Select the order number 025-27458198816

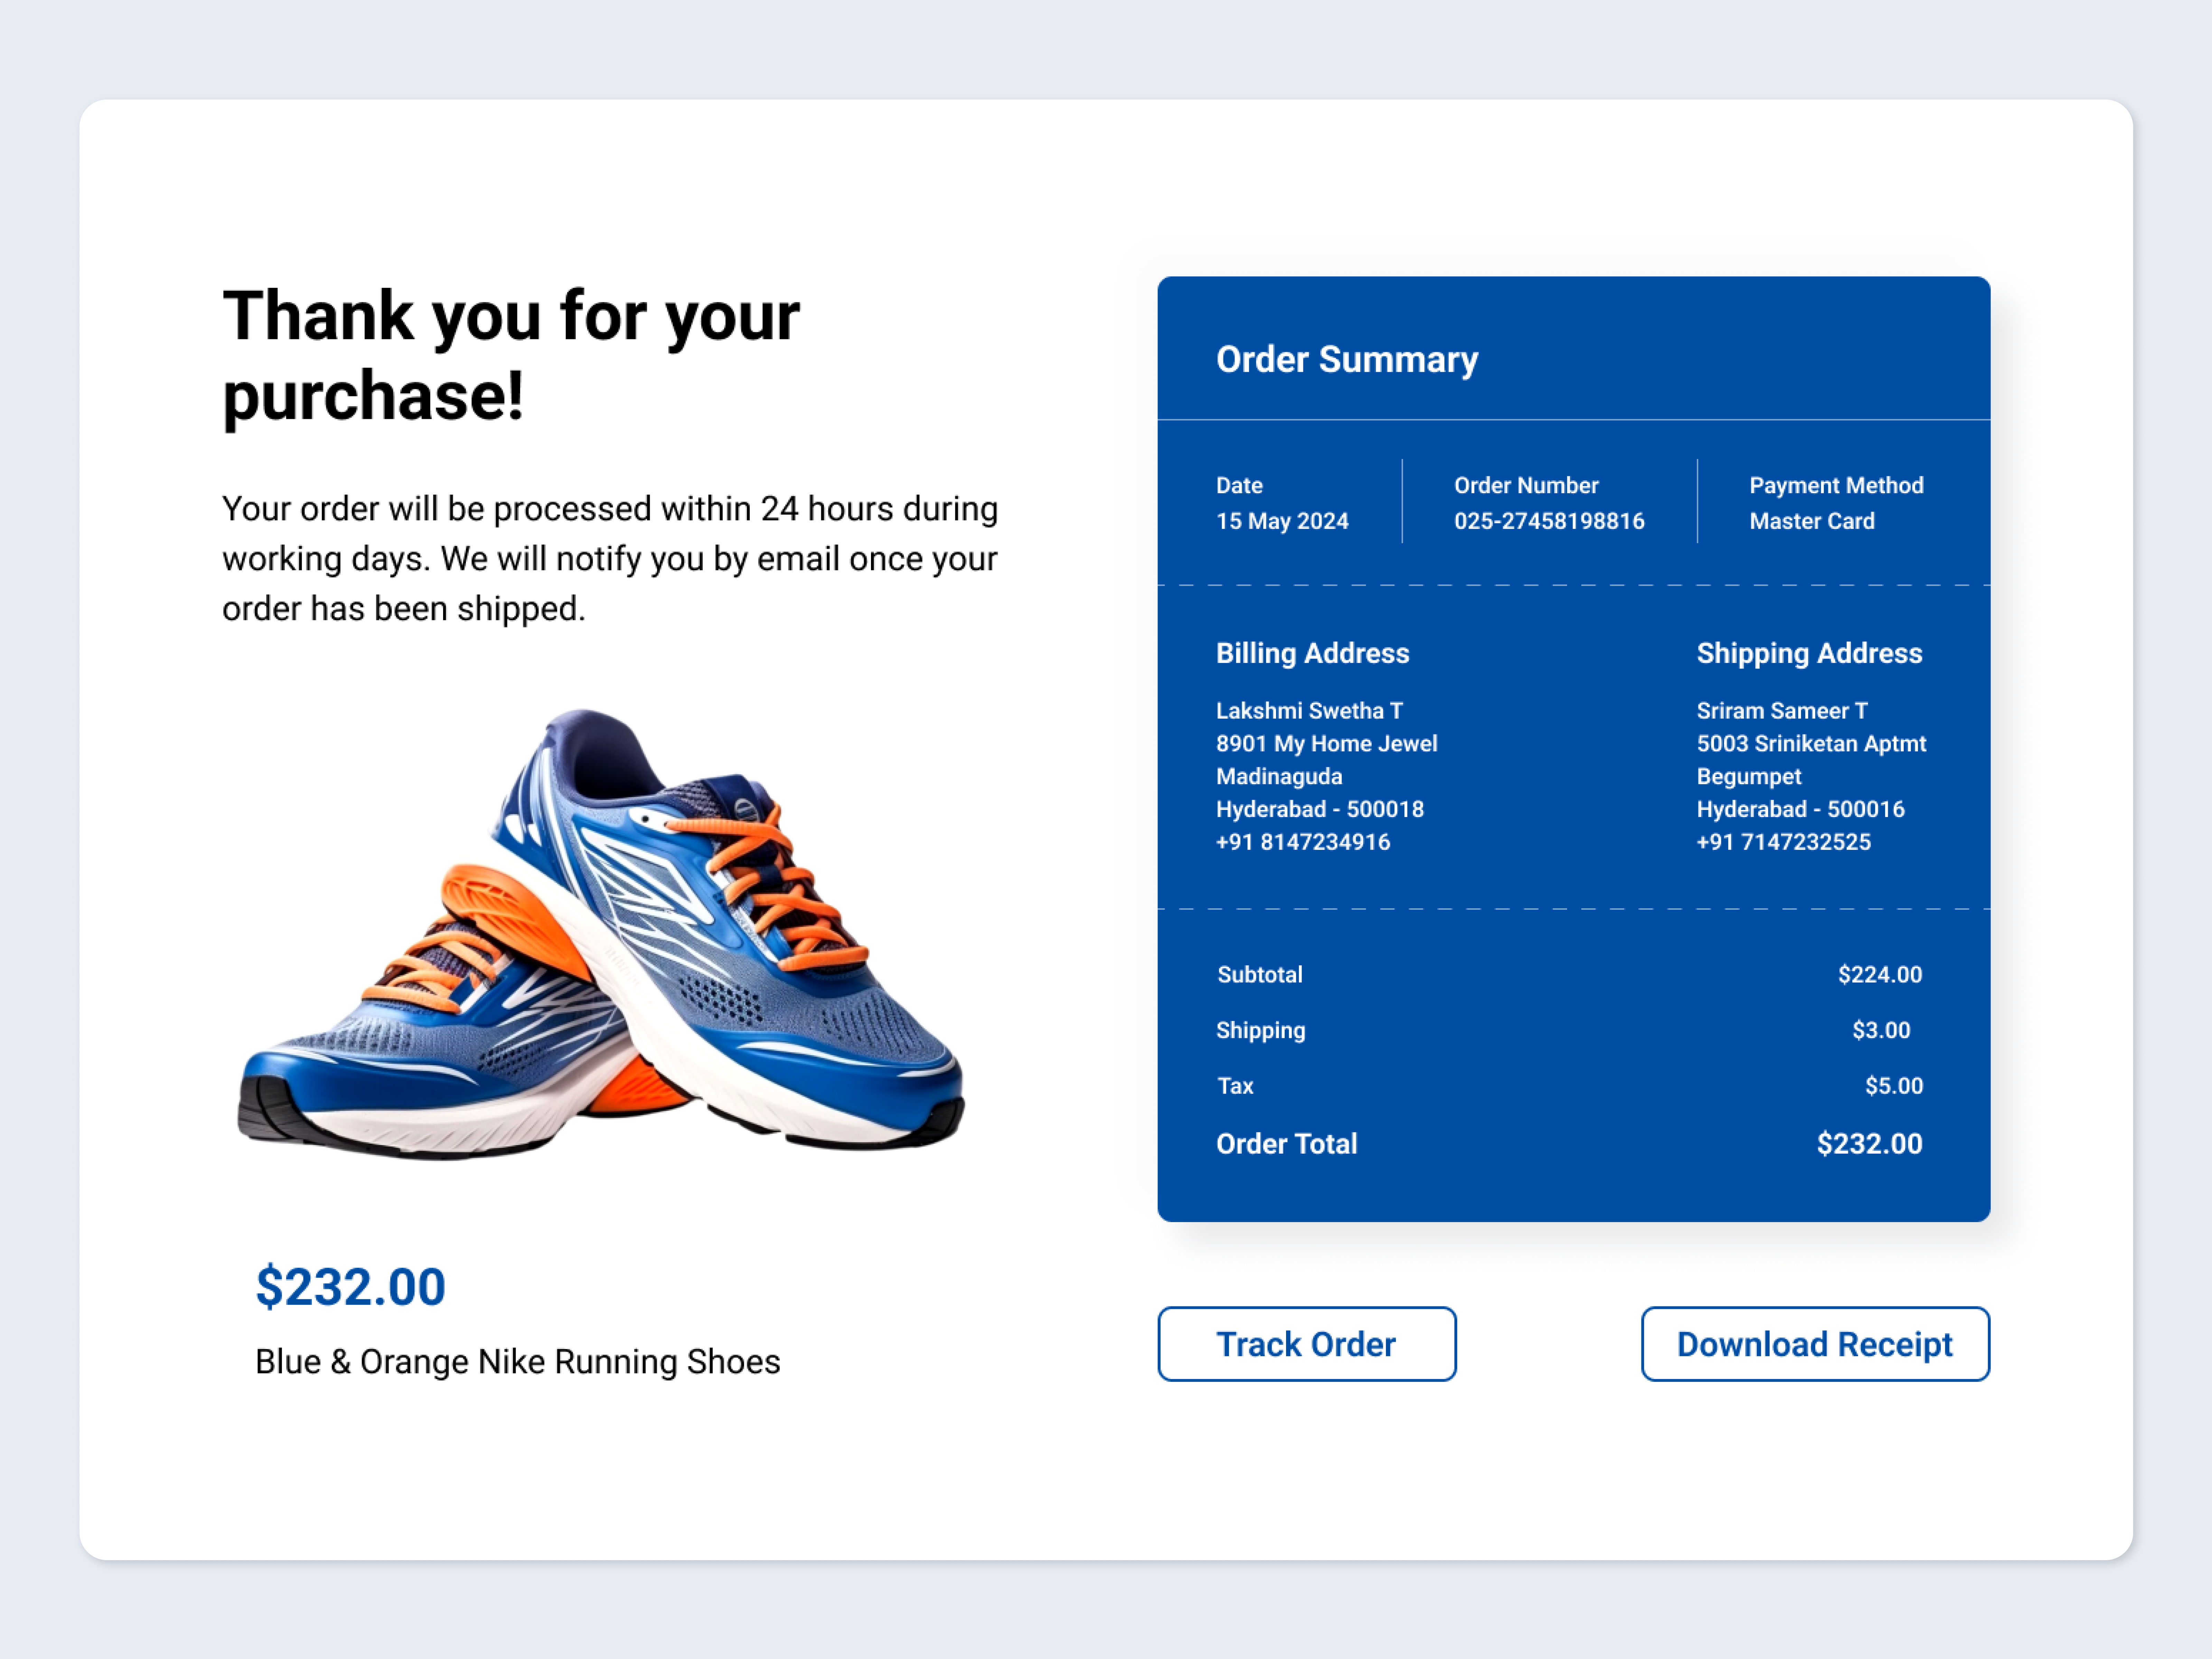point(1548,520)
